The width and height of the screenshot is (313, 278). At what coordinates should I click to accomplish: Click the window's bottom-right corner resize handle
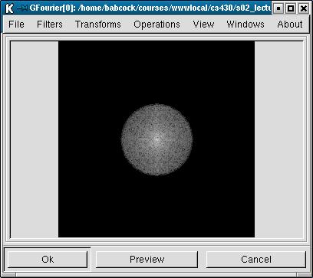(x=305, y=275)
